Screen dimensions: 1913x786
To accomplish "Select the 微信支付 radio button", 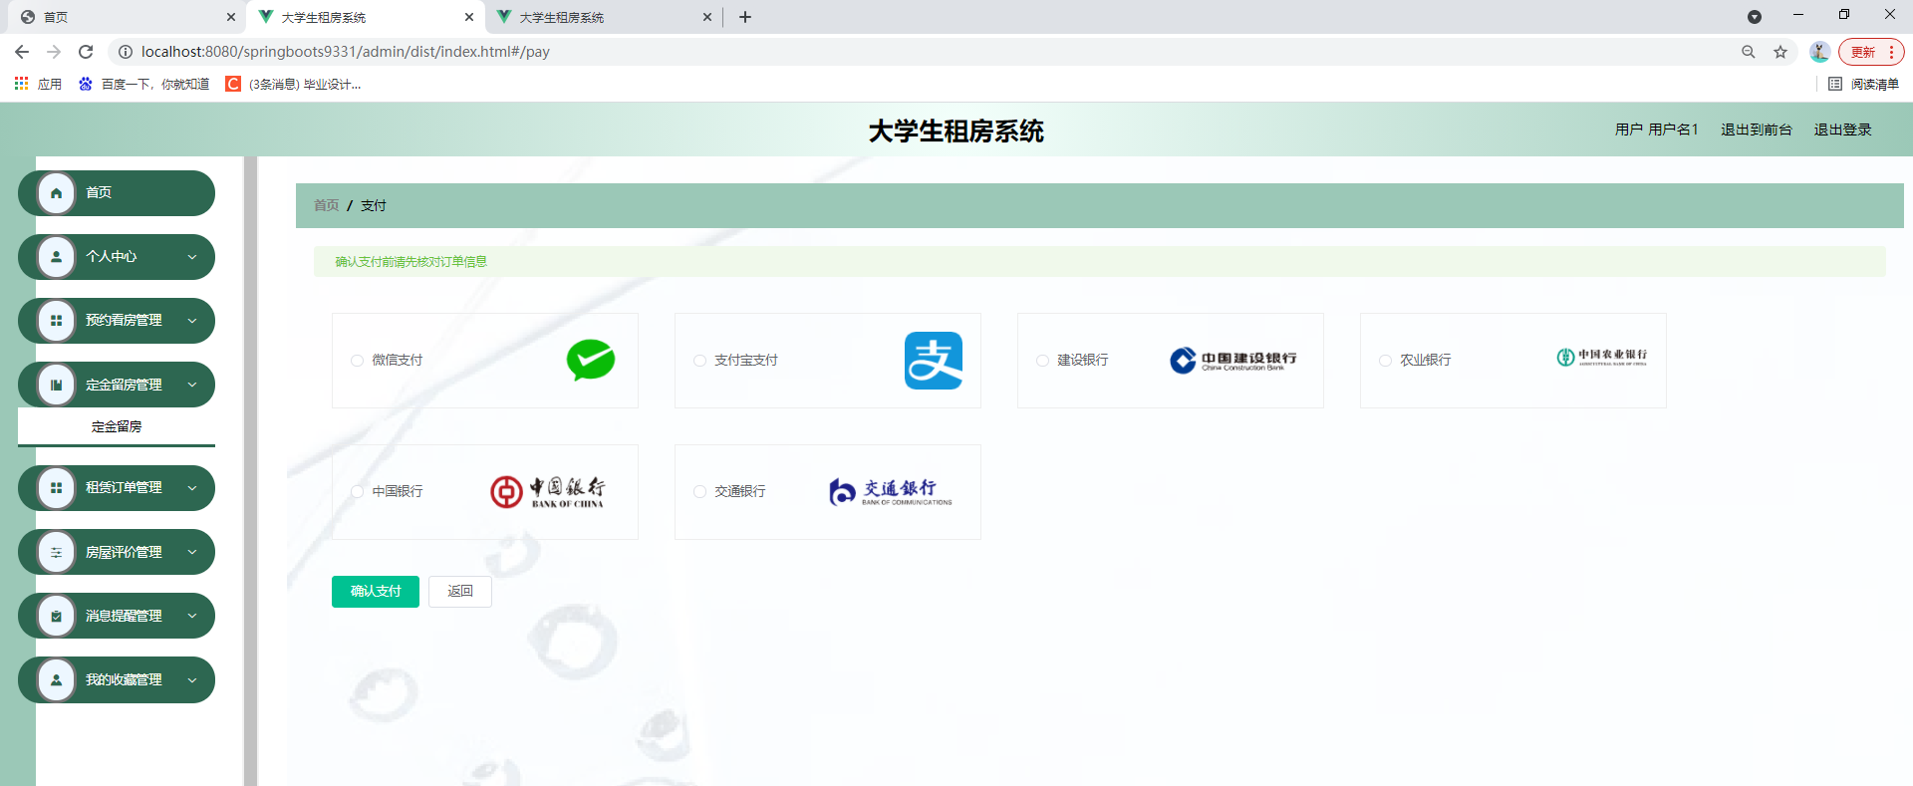I will [x=357, y=361].
